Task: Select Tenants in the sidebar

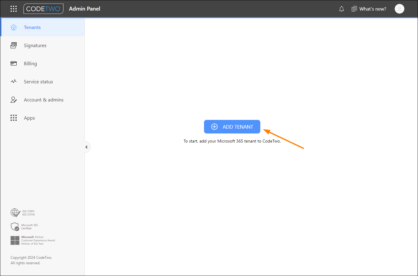Action: [x=43, y=27]
